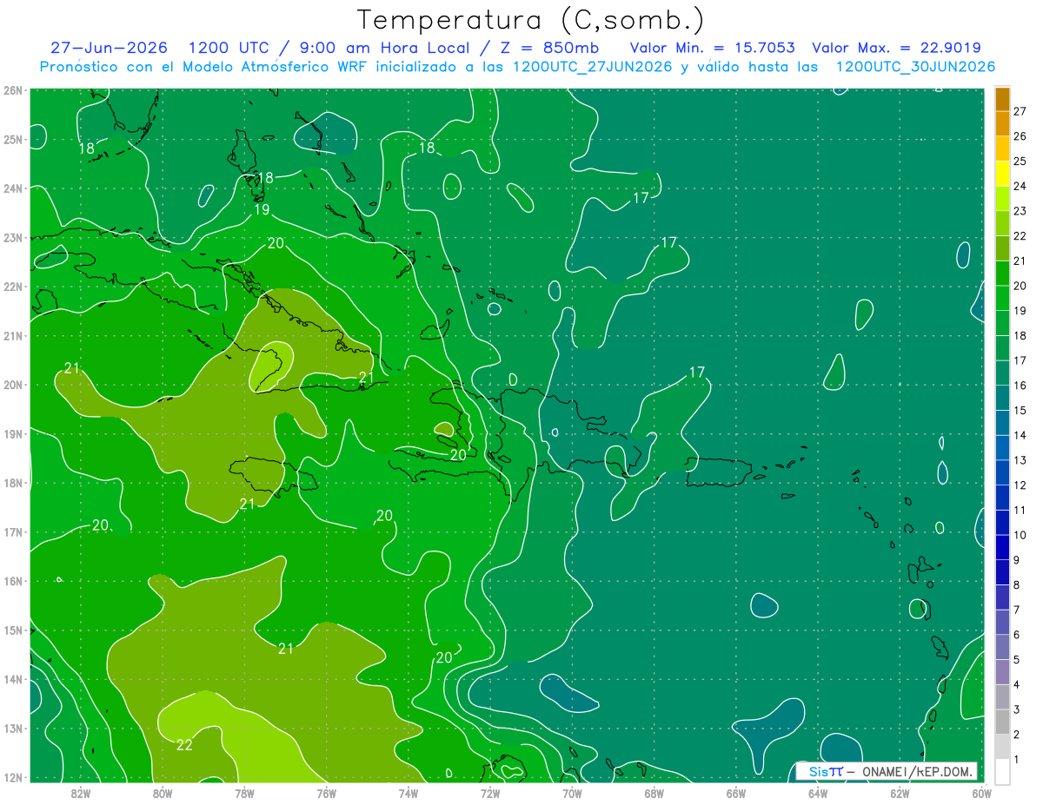The height and width of the screenshot is (805, 1043).
Task: Select latitude axis label "19N"
Action: (13, 433)
